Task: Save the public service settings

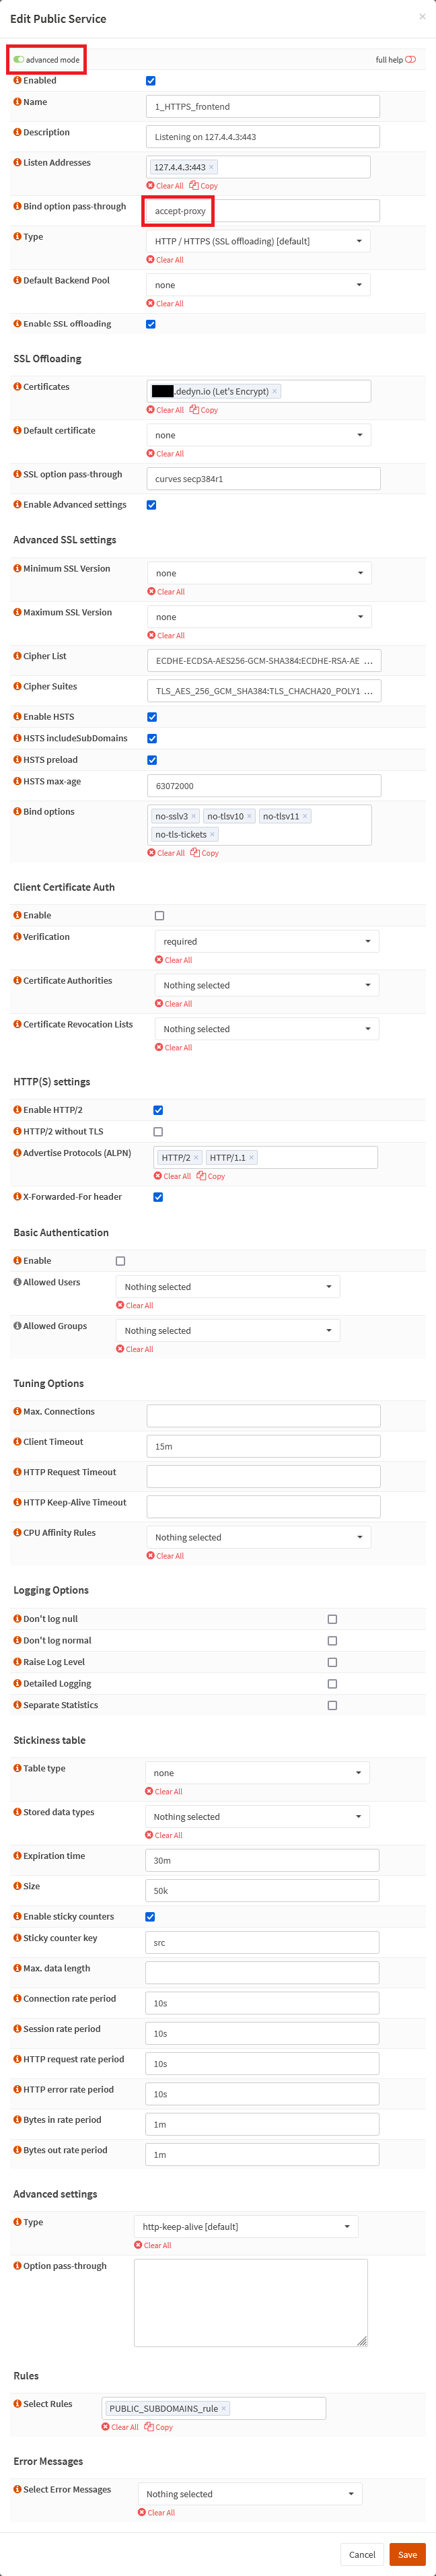Action: (x=407, y=2554)
